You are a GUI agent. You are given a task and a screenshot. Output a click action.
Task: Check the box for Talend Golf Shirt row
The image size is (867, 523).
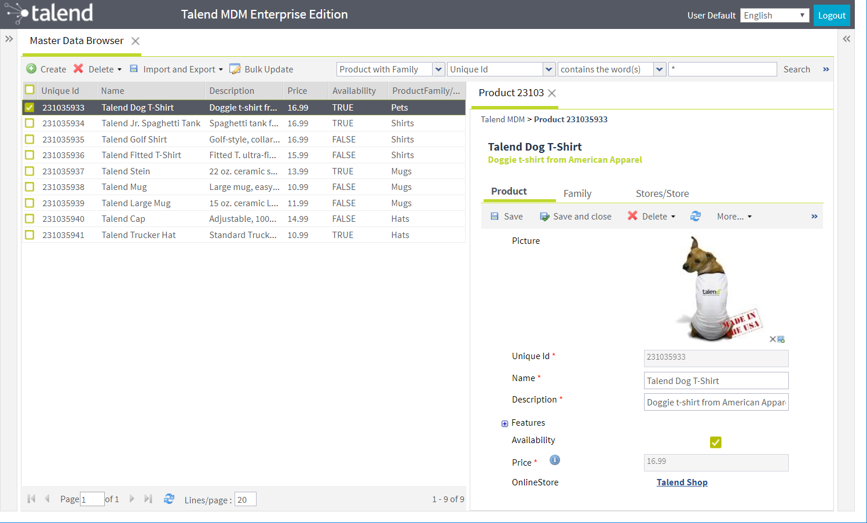(30, 139)
